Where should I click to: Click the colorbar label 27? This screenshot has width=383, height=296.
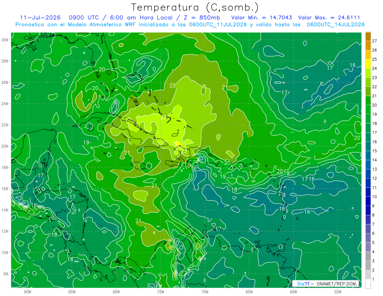[375, 41]
